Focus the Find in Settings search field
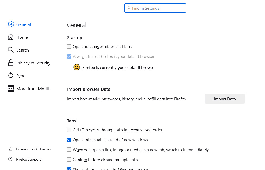This screenshot has height=170, width=265. pos(155,8)
